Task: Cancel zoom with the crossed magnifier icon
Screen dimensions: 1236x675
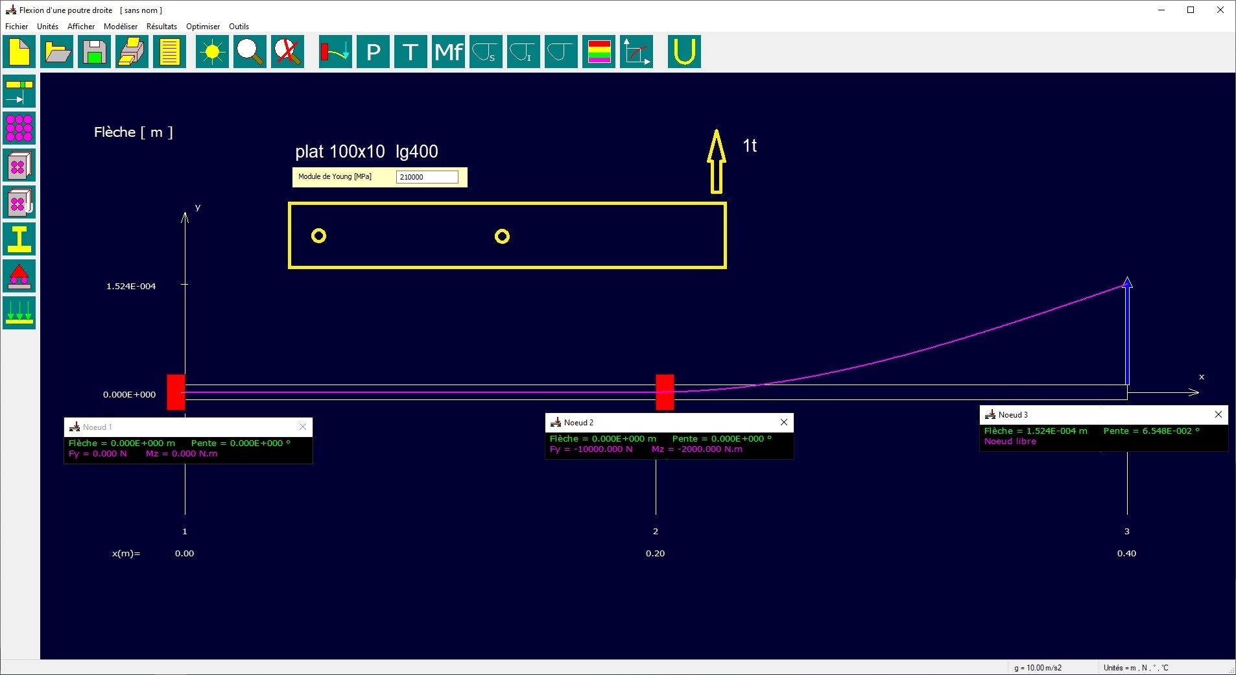Action: tap(288, 52)
